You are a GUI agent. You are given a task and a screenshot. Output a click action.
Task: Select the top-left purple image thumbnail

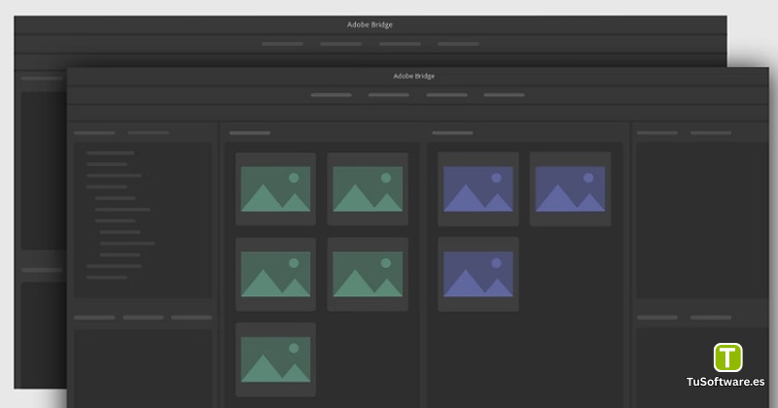pyautogui.click(x=477, y=188)
